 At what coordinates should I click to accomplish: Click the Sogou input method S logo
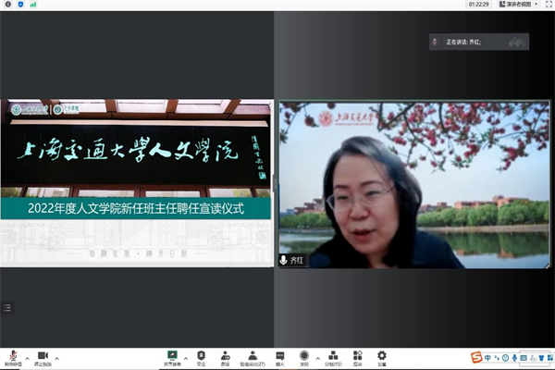(476, 358)
